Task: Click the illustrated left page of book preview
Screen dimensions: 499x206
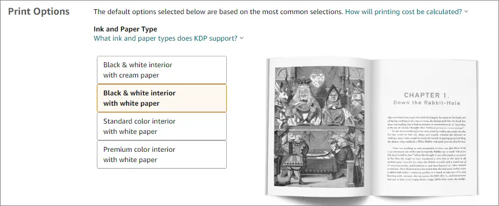Action: point(319,127)
